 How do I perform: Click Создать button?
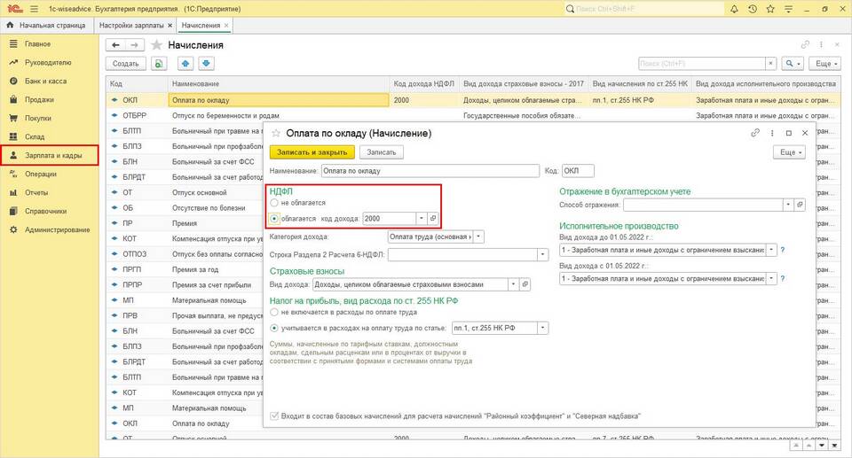tap(125, 64)
